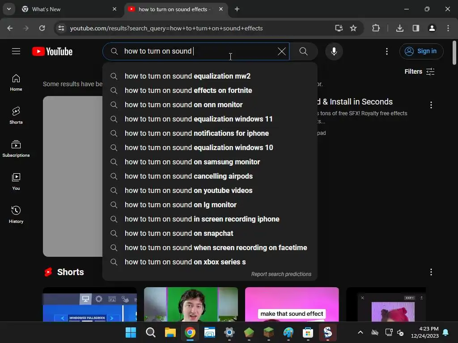Open search Filters
The image size is (458, 343).
pyautogui.click(x=420, y=71)
